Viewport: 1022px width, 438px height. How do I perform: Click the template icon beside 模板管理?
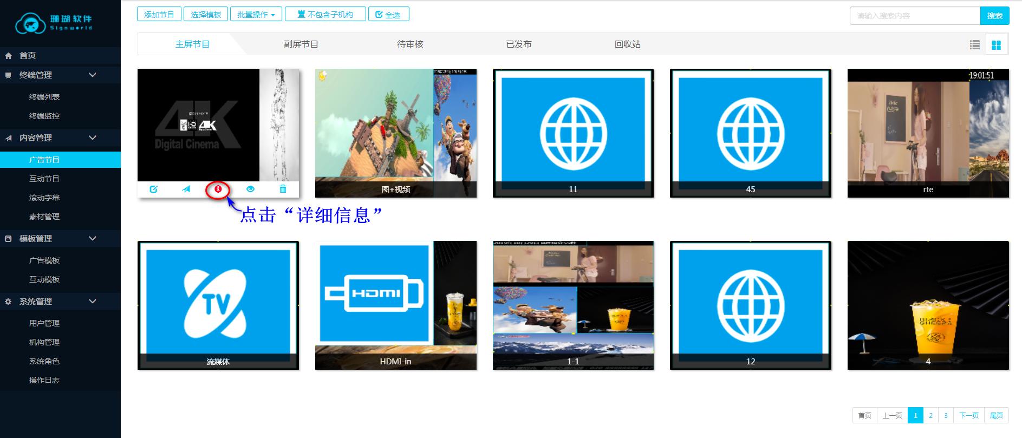point(8,239)
